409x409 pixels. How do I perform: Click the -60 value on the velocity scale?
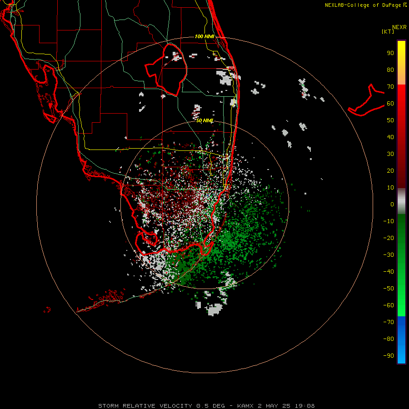tap(389, 305)
